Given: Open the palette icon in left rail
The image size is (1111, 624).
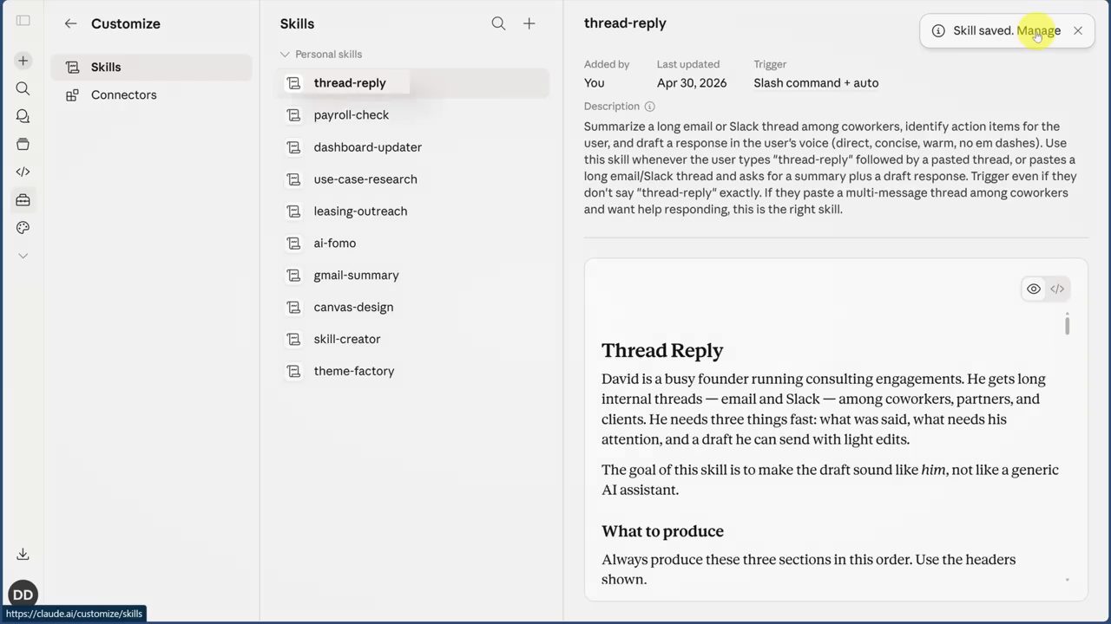Looking at the screenshot, I should click(23, 228).
